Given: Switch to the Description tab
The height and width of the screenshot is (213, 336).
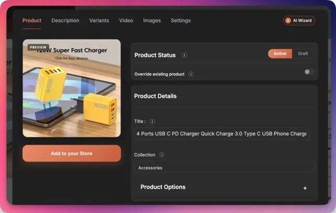Looking at the screenshot, I should click(65, 20).
